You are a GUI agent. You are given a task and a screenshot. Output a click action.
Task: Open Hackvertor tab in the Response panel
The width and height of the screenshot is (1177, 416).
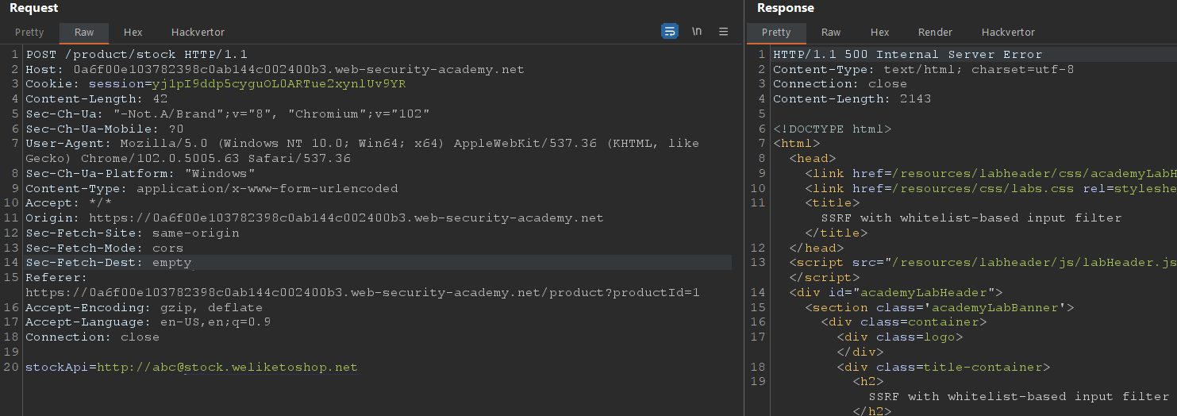1008,33
